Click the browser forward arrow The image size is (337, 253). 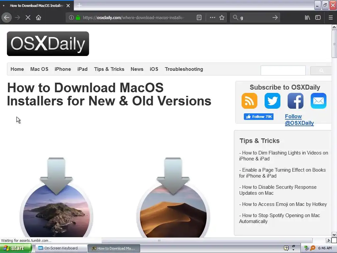point(17,17)
